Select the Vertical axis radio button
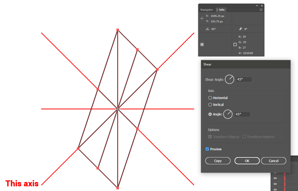The image size is (298, 191). coord(210,105)
